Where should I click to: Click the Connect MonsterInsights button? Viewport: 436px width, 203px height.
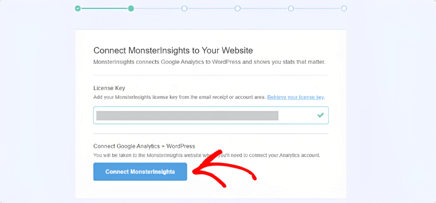(x=140, y=172)
